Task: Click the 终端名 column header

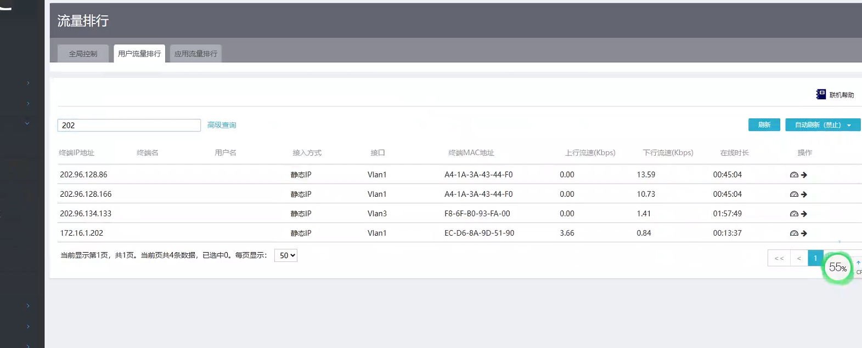Action: click(x=148, y=153)
